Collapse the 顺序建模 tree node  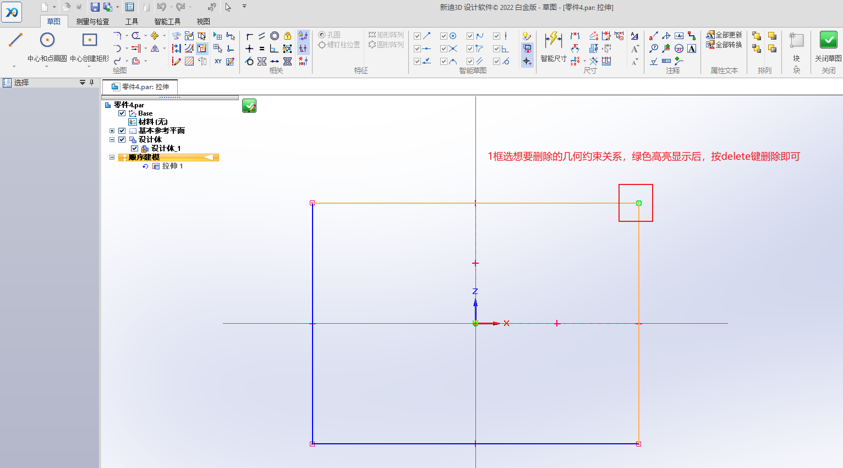point(112,157)
